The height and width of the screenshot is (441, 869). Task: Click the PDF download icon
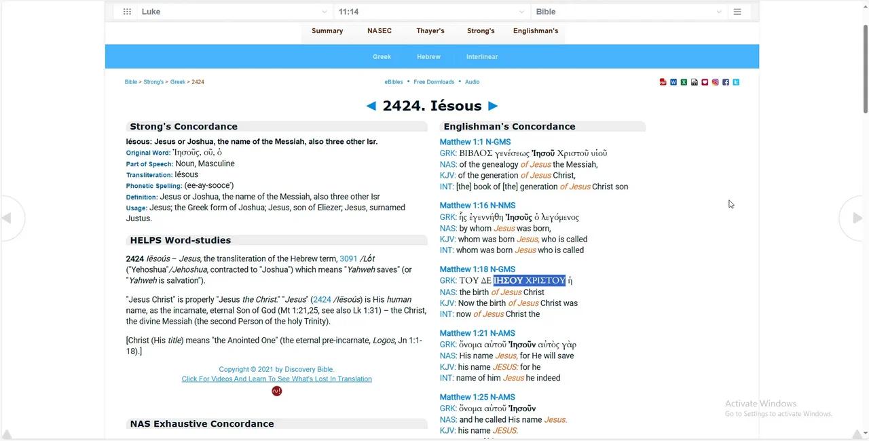(x=663, y=82)
